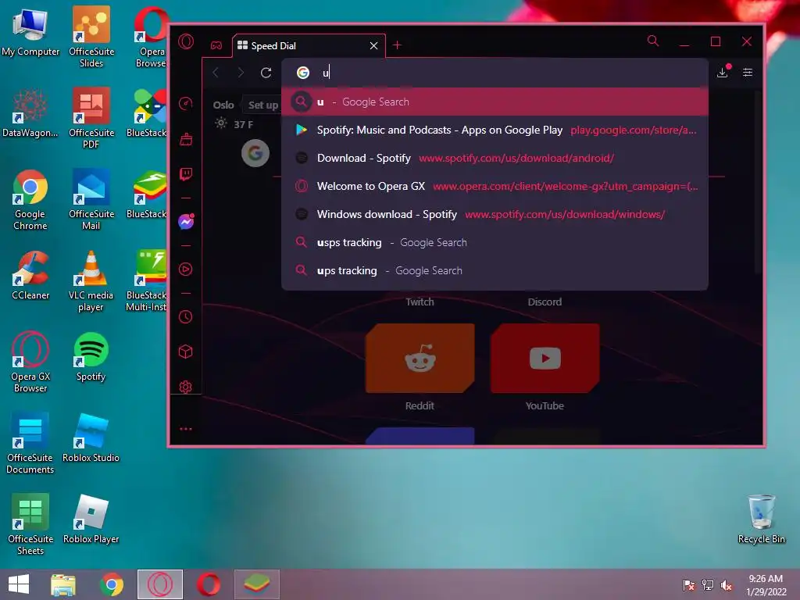800x600 pixels.
Task: Click Google logo on speed dial search
Action: 255,152
